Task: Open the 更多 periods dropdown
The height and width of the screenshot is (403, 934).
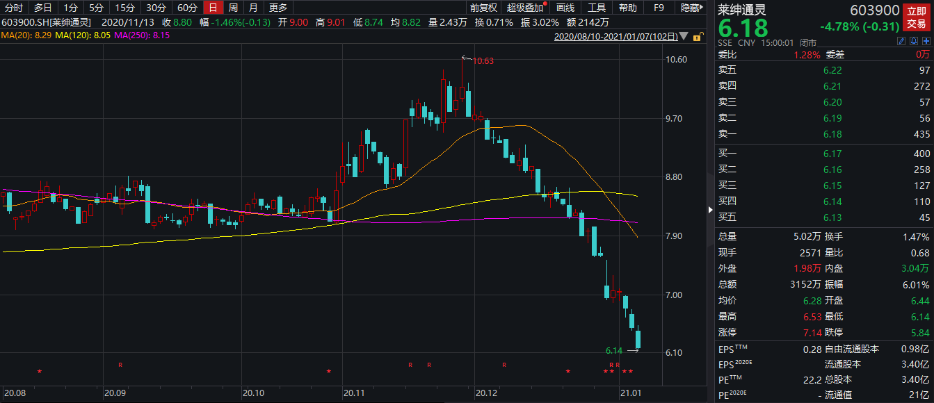Action: 278,8
